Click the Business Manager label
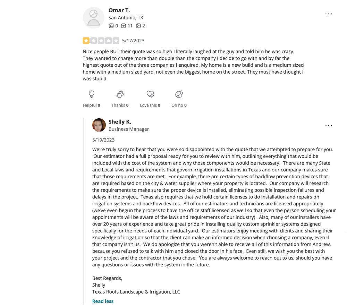The width and height of the screenshot is (347, 306). tap(129, 129)
